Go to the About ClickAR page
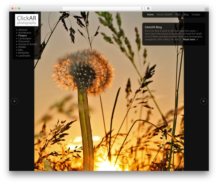Viewport: 218px width, 184px height. coord(164,14)
